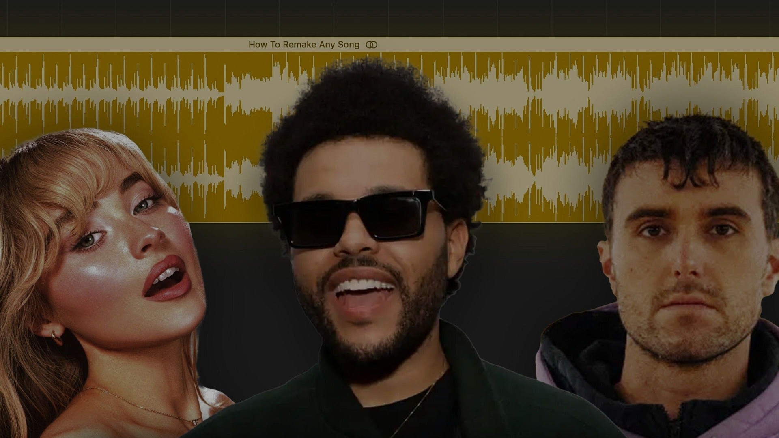Click the region name text 'How To Remake Any Song'
Image resolution: width=779 pixels, height=438 pixels.
pyautogui.click(x=303, y=44)
